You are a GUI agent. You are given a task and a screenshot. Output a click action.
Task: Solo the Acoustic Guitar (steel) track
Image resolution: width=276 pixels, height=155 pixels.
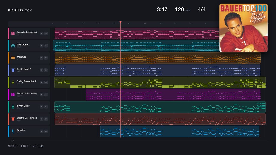pyautogui.click(x=46, y=33)
